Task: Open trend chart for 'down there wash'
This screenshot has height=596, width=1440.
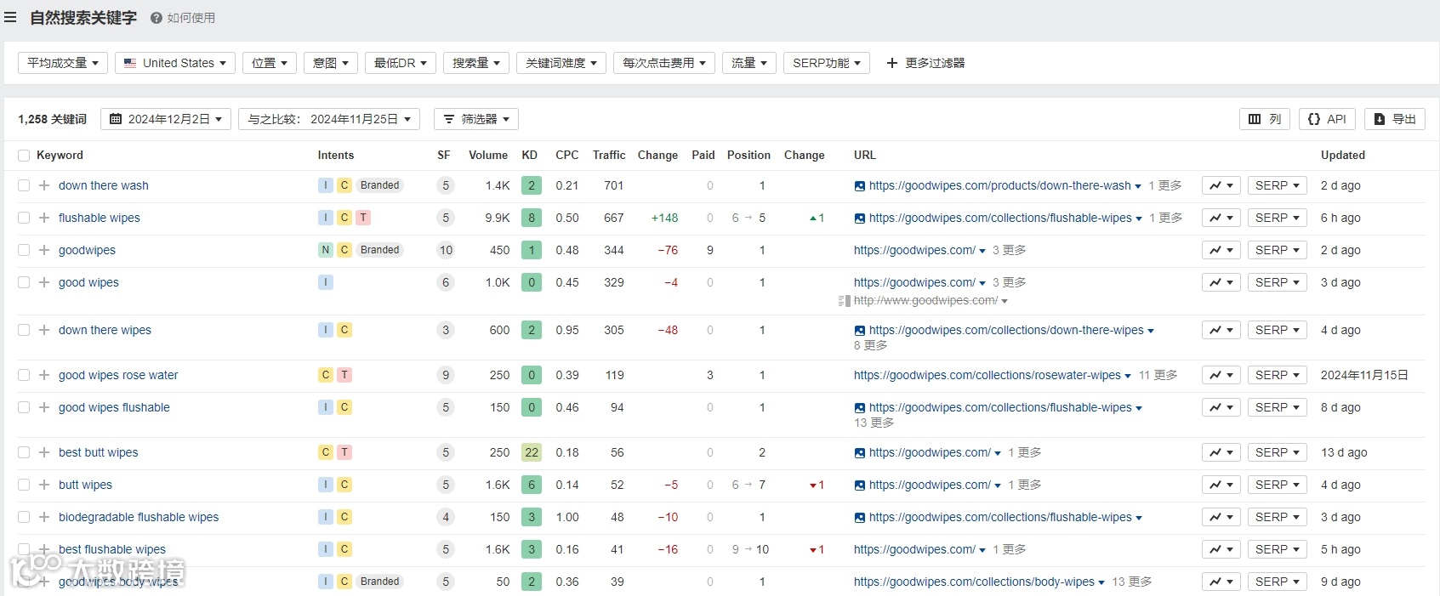Action: tap(1221, 185)
